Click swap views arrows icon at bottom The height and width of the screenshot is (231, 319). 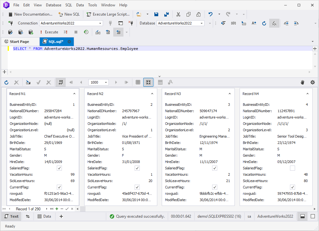pos(28,216)
